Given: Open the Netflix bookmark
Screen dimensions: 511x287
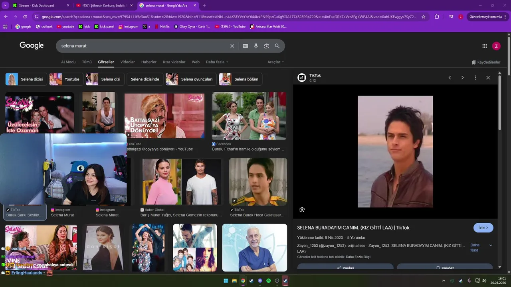Looking at the screenshot, I should pyautogui.click(x=162, y=27).
